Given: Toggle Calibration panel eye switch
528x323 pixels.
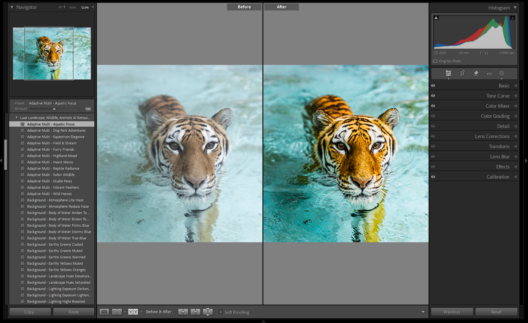Looking at the screenshot, I should [433, 177].
